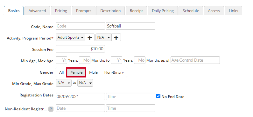Uncheck the No End Date checkbox
Image resolution: width=253 pixels, height=117 pixels.
click(x=158, y=96)
